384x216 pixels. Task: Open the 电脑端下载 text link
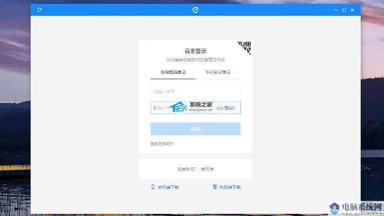(x=230, y=187)
